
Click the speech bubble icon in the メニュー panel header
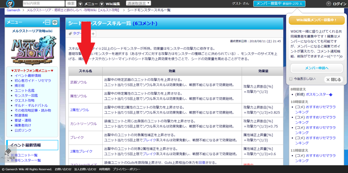pos(55,22)
